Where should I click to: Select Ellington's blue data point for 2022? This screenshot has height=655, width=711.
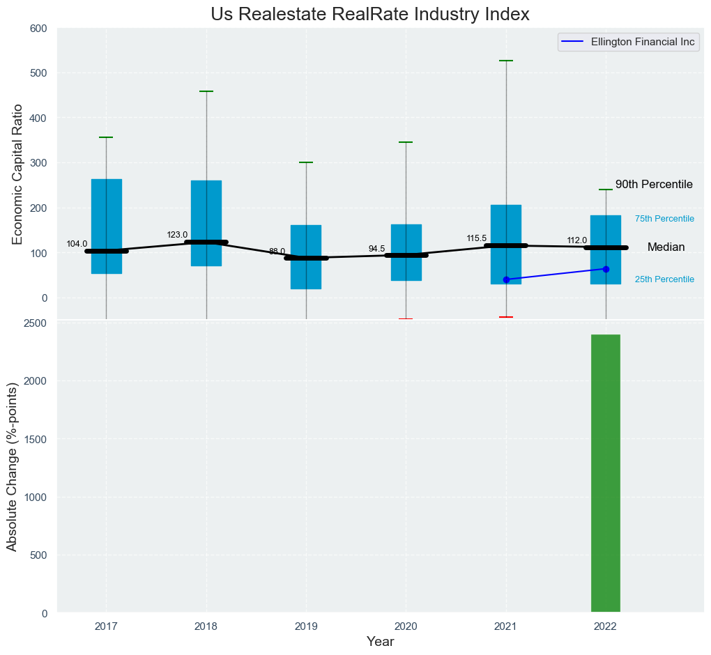(606, 269)
